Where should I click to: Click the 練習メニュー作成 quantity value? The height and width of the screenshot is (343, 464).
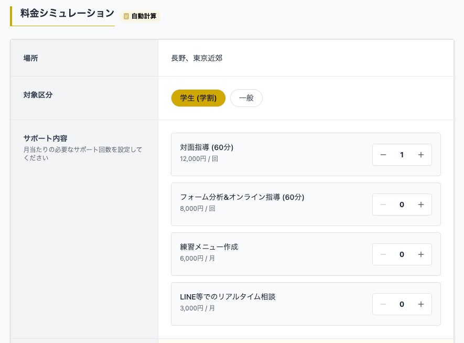click(x=402, y=254)
